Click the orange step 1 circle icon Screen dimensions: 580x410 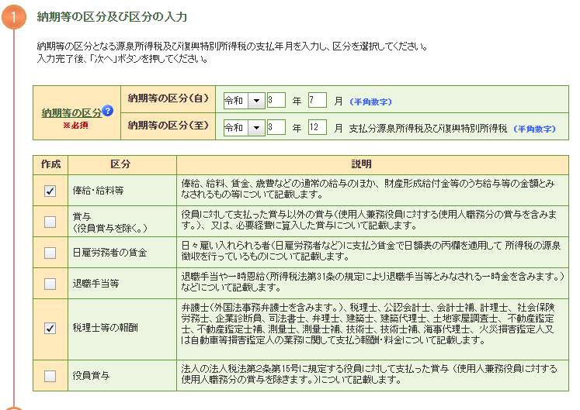[x=14, y=17]
